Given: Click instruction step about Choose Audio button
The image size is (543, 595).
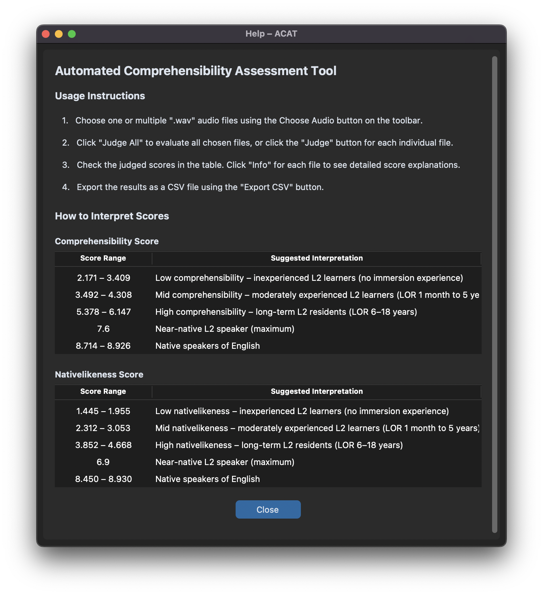Looking at the screenshot, I should pos(242,121).
